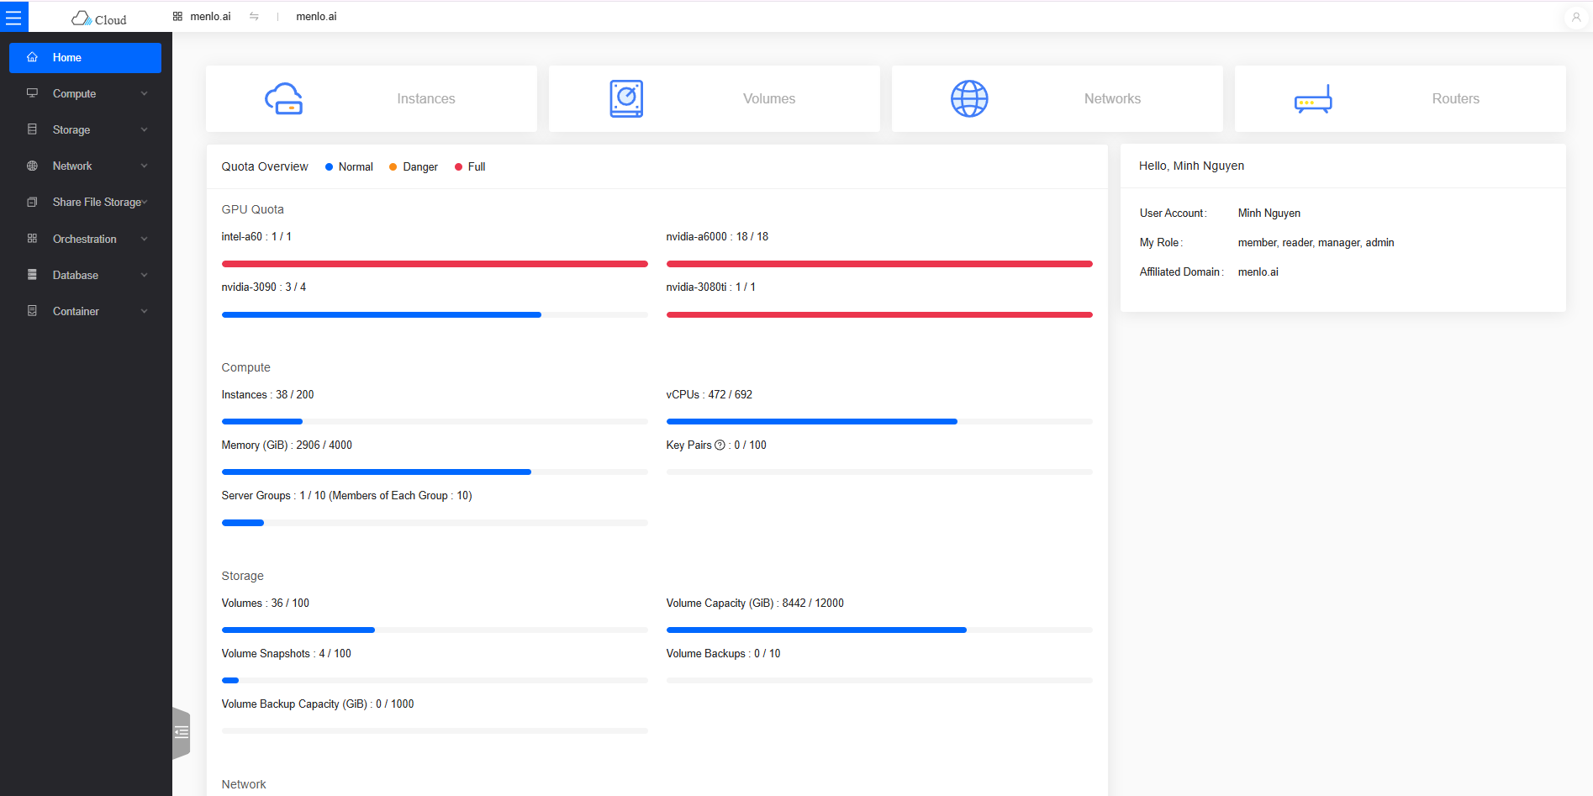Screen dimensions: 1593x796
Task: Toggle the Full quota legend
Action: pyautogui.click(x=469, y=166)
